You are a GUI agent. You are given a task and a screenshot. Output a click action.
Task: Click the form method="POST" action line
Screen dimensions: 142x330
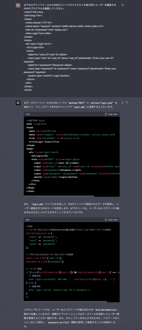tap(55, 159)
